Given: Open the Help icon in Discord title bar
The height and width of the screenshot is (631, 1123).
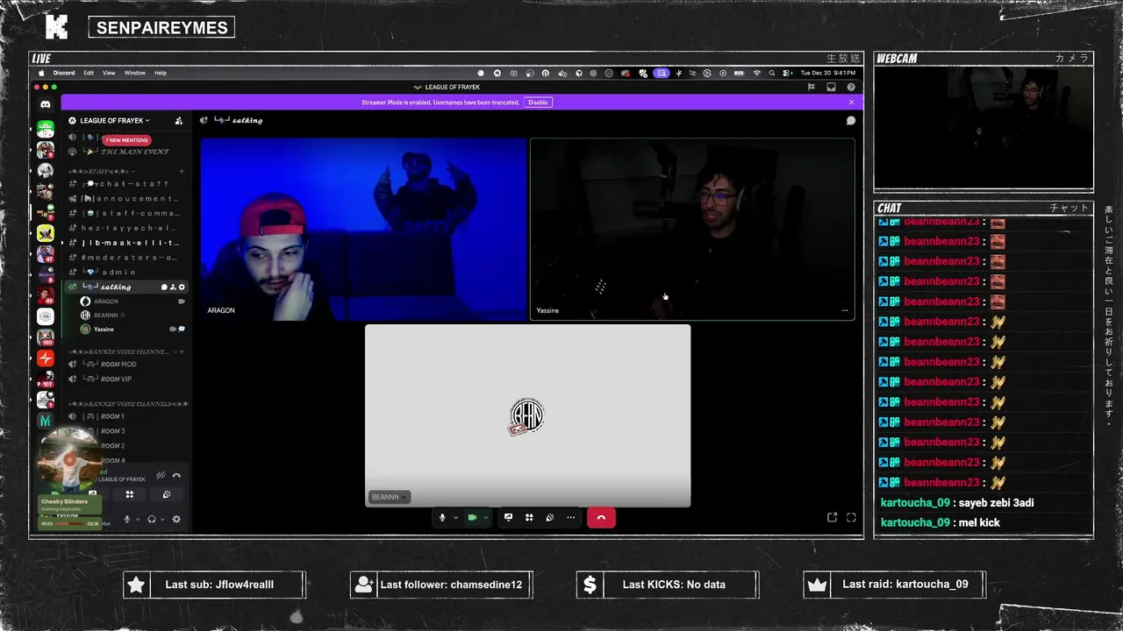Looking at the screenshot, I should tap(851, 88).
